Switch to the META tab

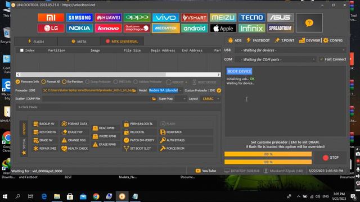coord(79,42)
